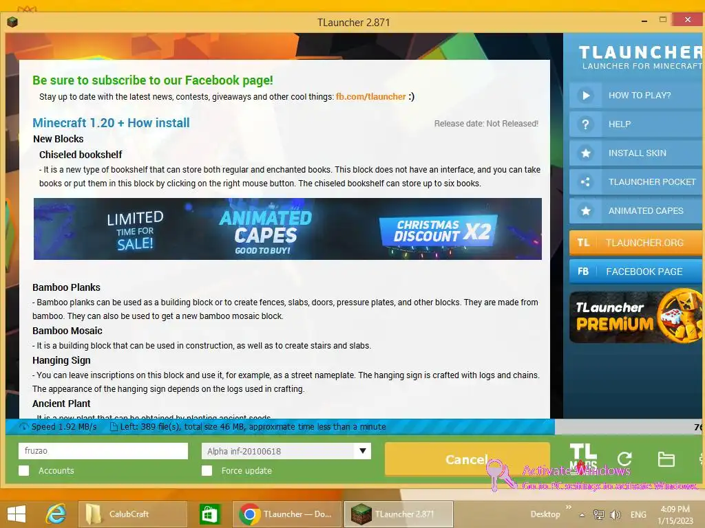The image size is (705, 528).
Task: Open How To Play menu item
Action: tap(635, 95)
